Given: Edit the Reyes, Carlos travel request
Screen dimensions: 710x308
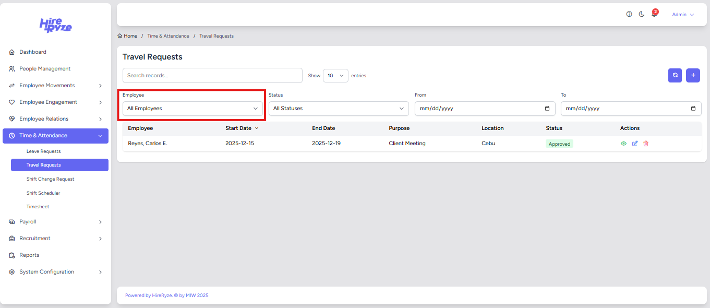Looking at the screenshot, I should tap(635, 144).
